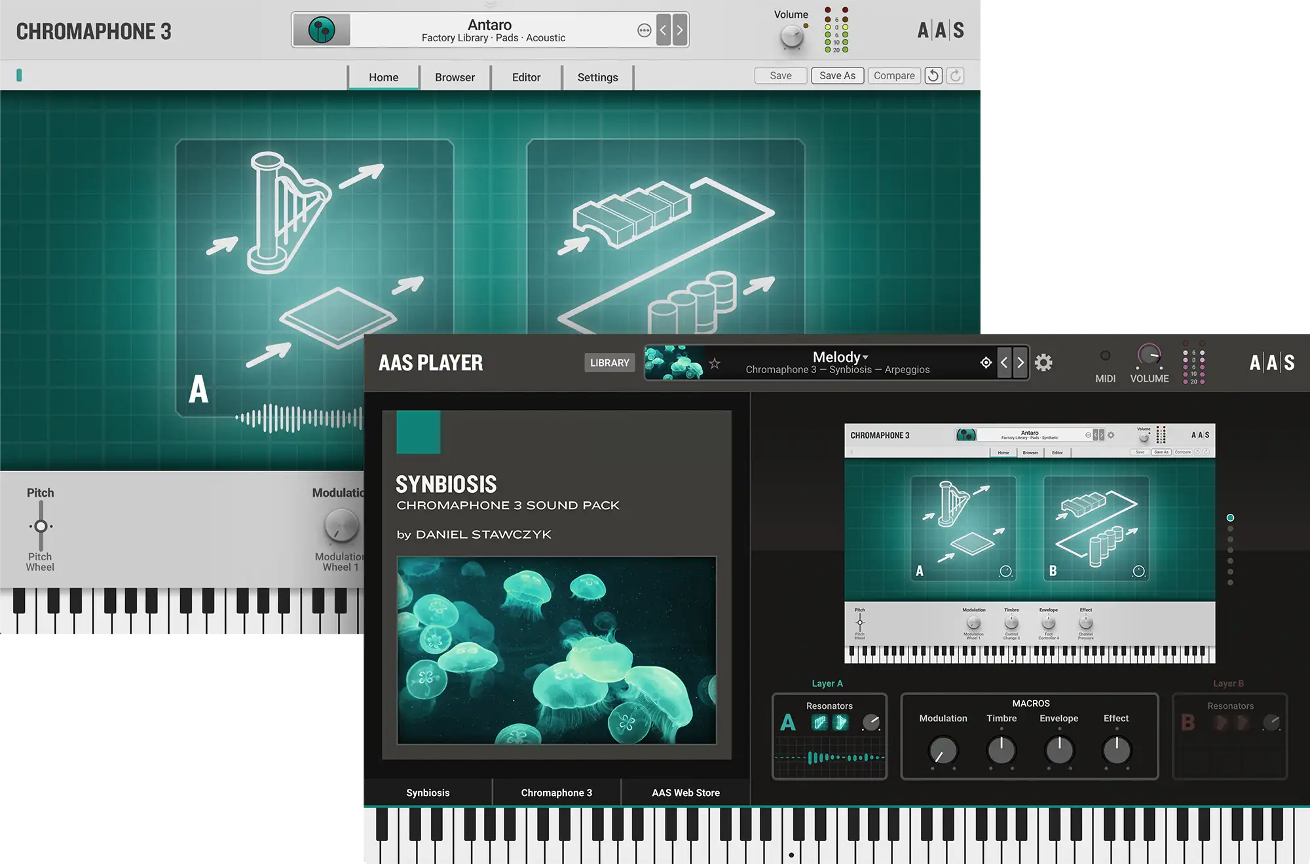Select the first page dot beside preview
This screenshot has height=864, width=1310.
1230,518
